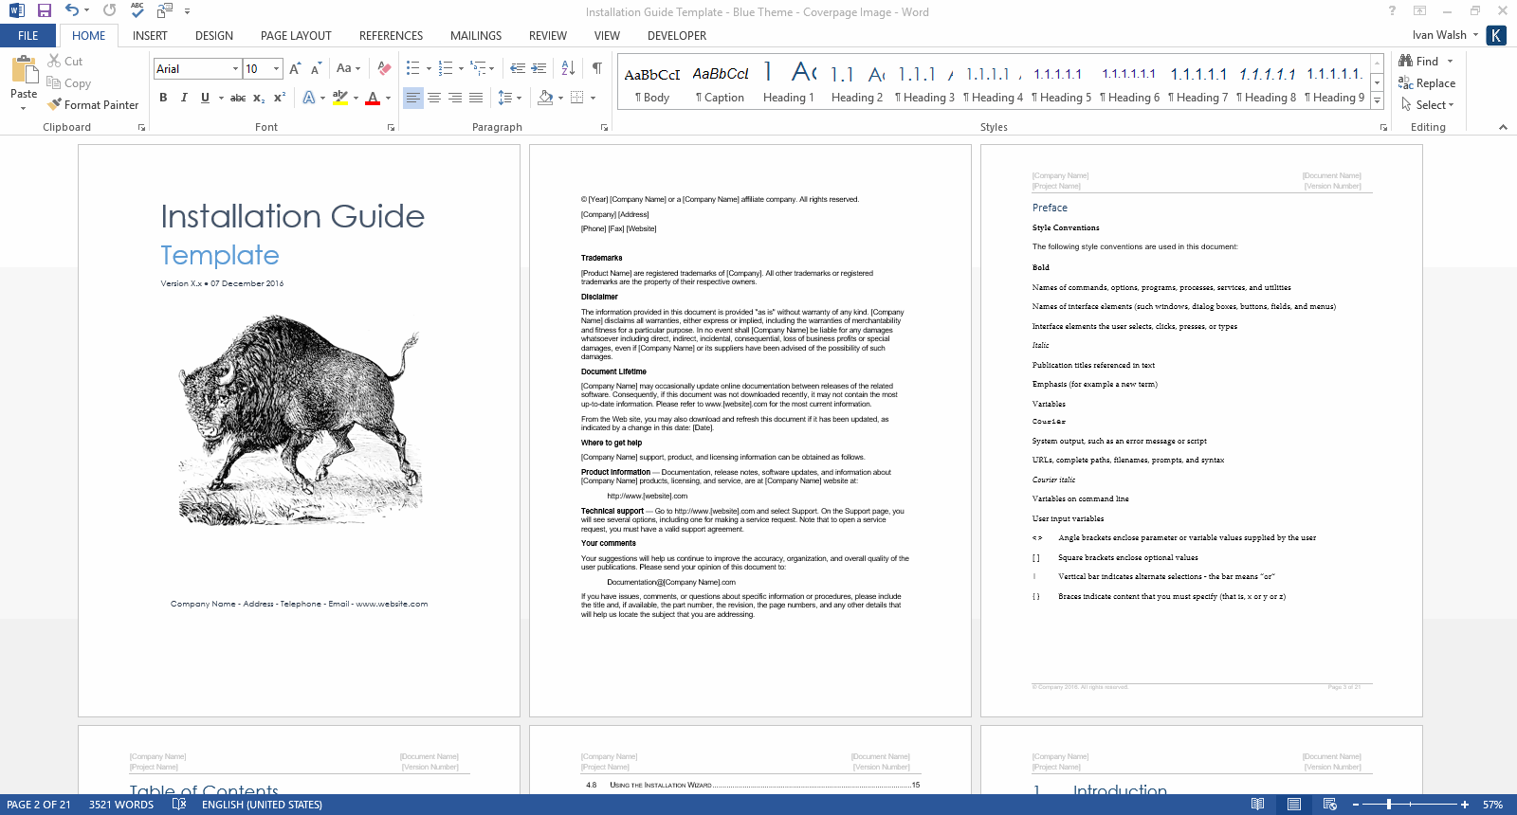This screenshot has height=815, width=1517.
Task: Click PAGE 2 OF 21 indicator
Action: (38, 805)
